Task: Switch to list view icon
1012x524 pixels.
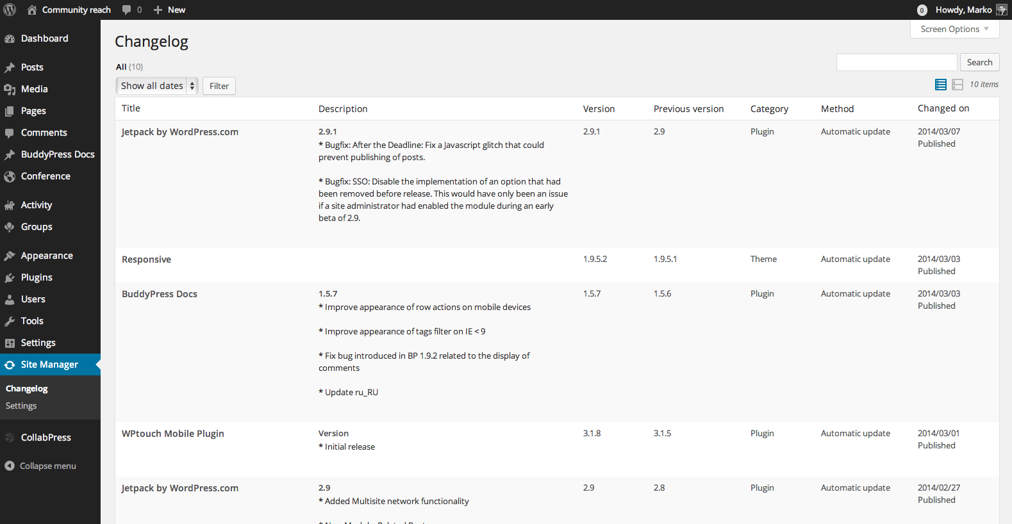Action: click(x=941, y=85)
